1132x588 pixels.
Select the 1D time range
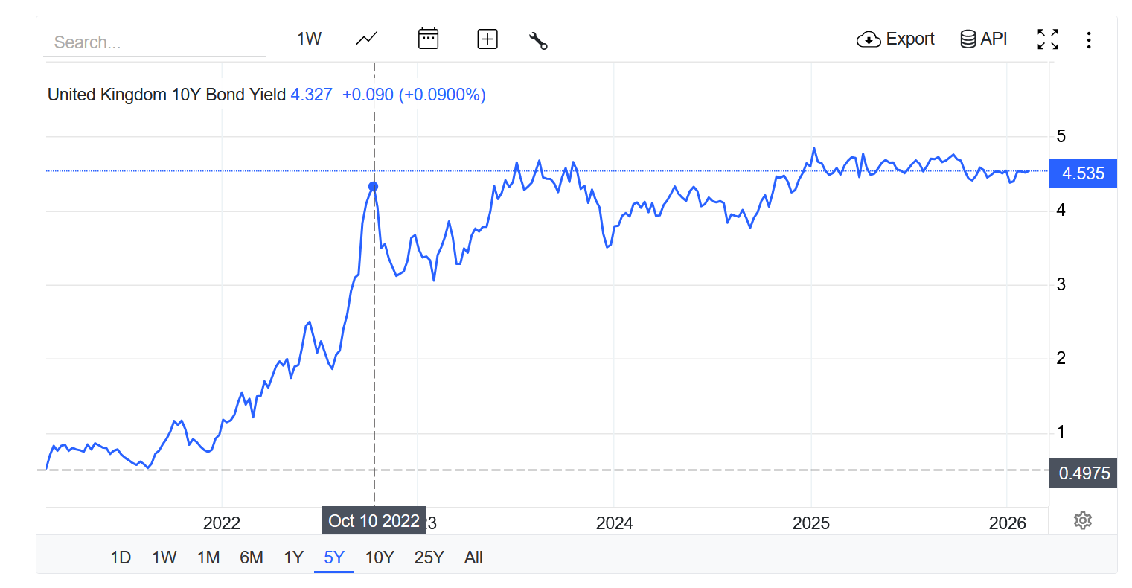point(121,557)
